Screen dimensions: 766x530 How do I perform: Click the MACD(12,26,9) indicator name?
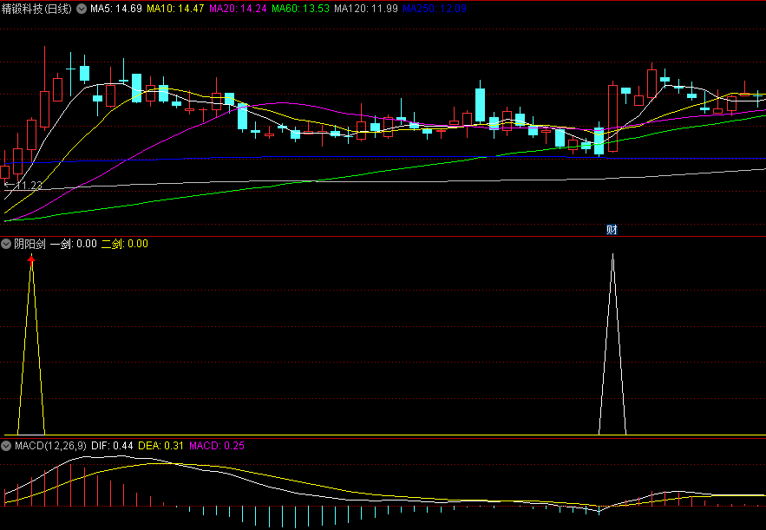pos(50,446)
